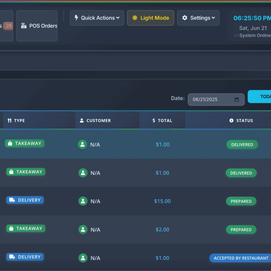Click the calendar icon in date field
This screenshot has width=271, height=271.
point(237,100)
